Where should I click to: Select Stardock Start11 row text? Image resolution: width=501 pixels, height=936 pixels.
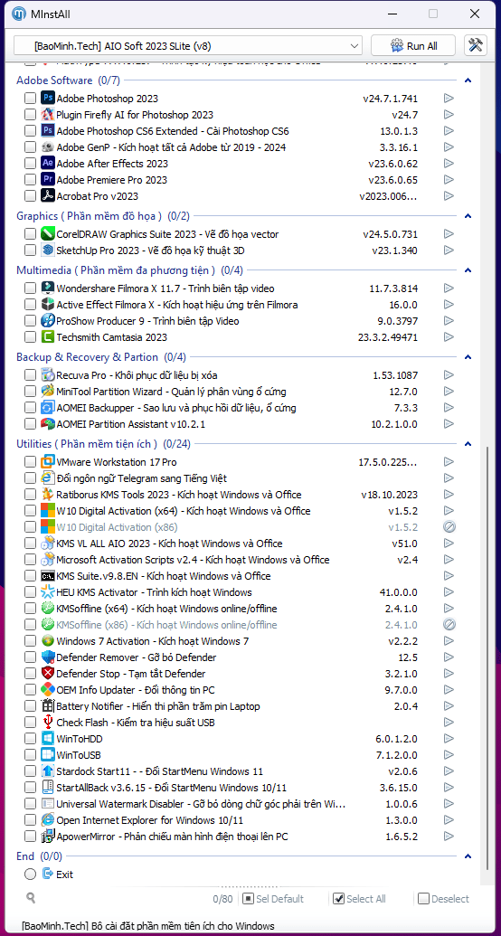click(159, 771)
